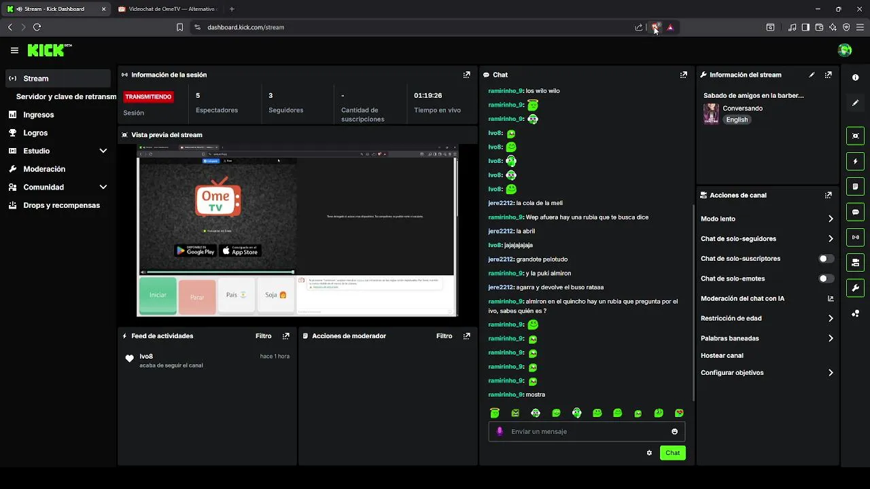Open the Restricción de edad options arrow
Image resolution: width=870 pixels, height=489 pixels.
point(830,318)
